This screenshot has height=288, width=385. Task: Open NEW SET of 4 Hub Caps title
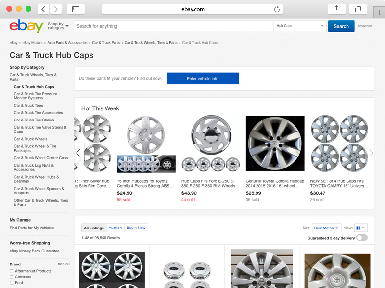339,183
